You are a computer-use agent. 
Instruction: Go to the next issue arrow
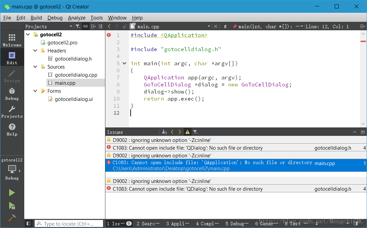[x=180, y=132]
